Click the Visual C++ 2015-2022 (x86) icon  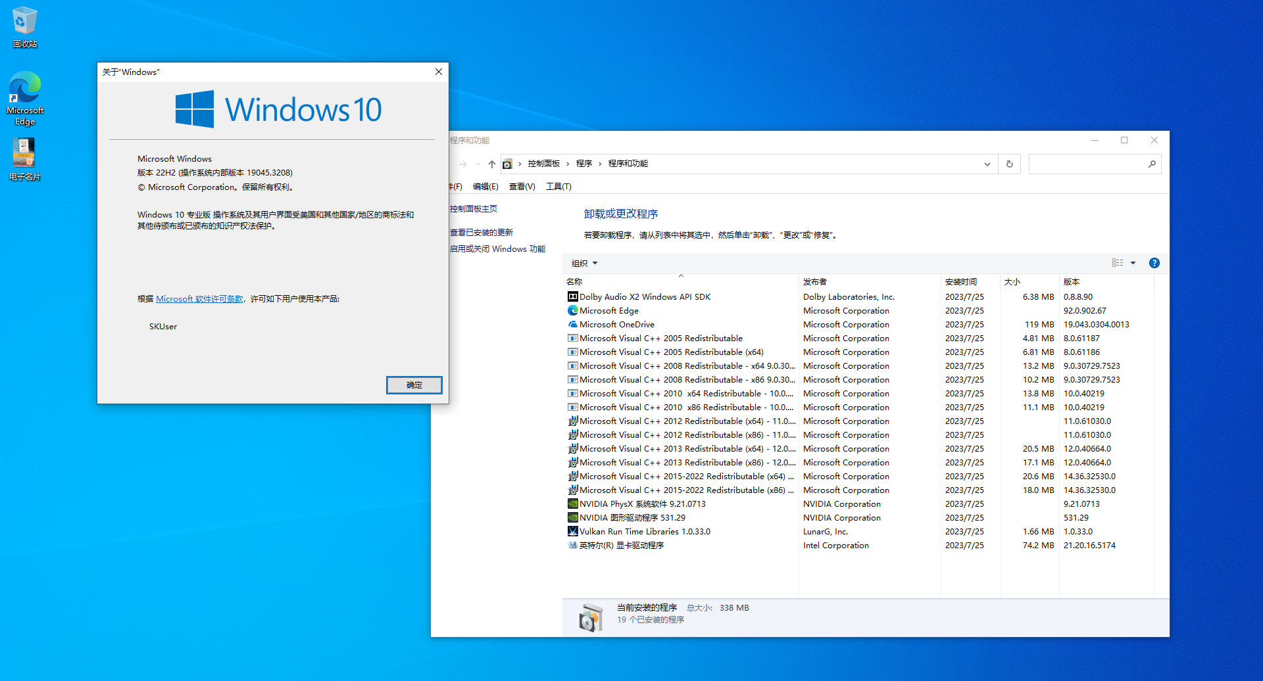(x=573, y=490)
